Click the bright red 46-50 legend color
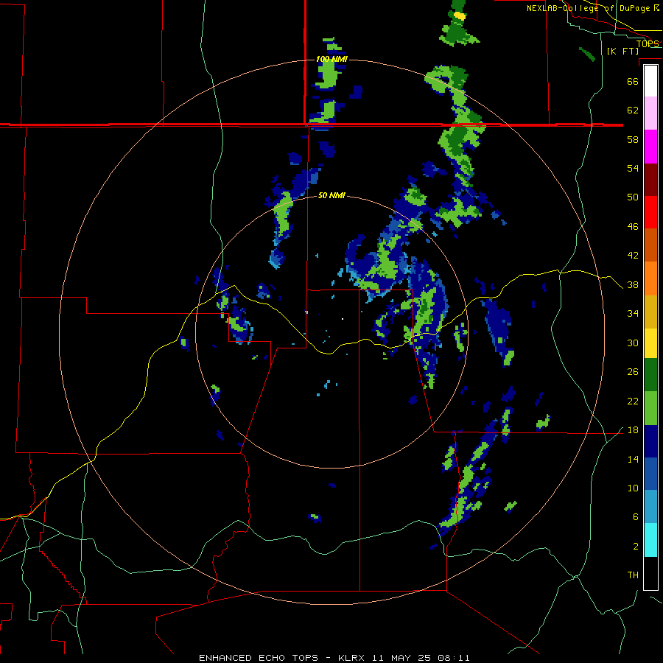The height and width of the screenshot is (663, 663). (650, 212)
